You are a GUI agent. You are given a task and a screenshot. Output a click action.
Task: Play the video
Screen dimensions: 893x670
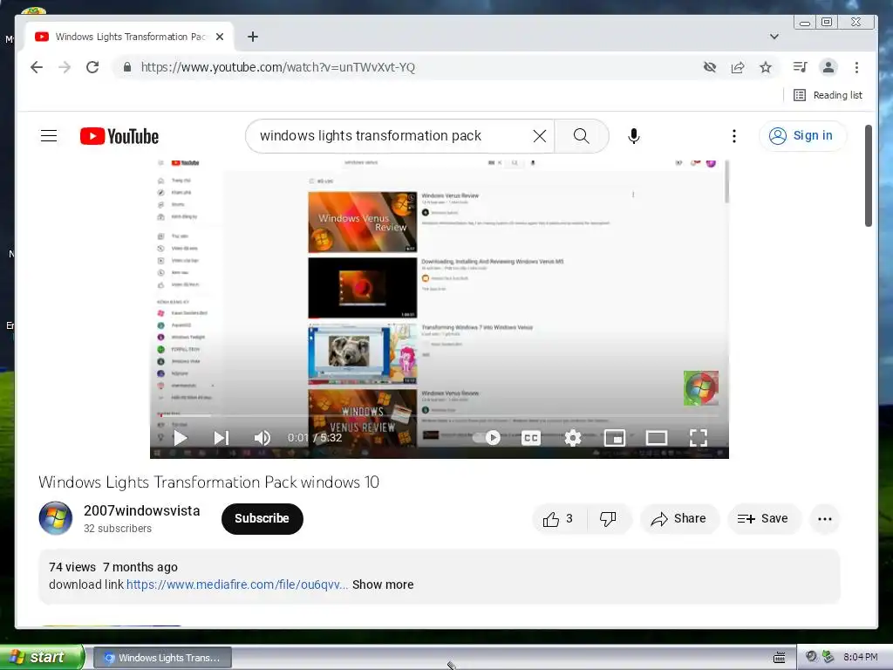(181, 438)
